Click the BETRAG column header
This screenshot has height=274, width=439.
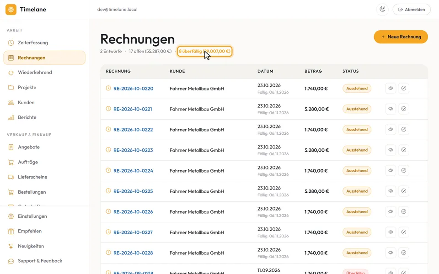(x=313, y=71)
